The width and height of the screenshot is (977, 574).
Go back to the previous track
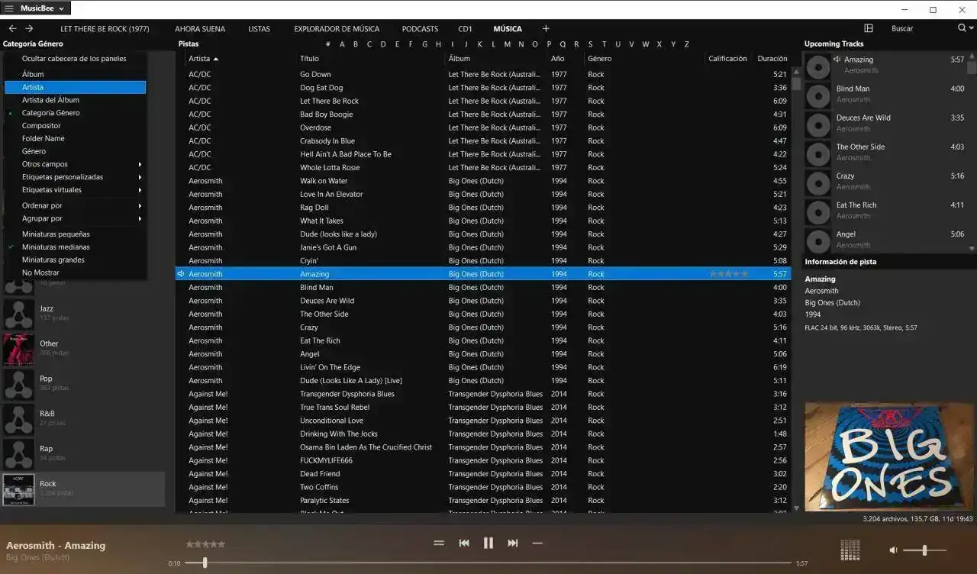click(463, 543)
